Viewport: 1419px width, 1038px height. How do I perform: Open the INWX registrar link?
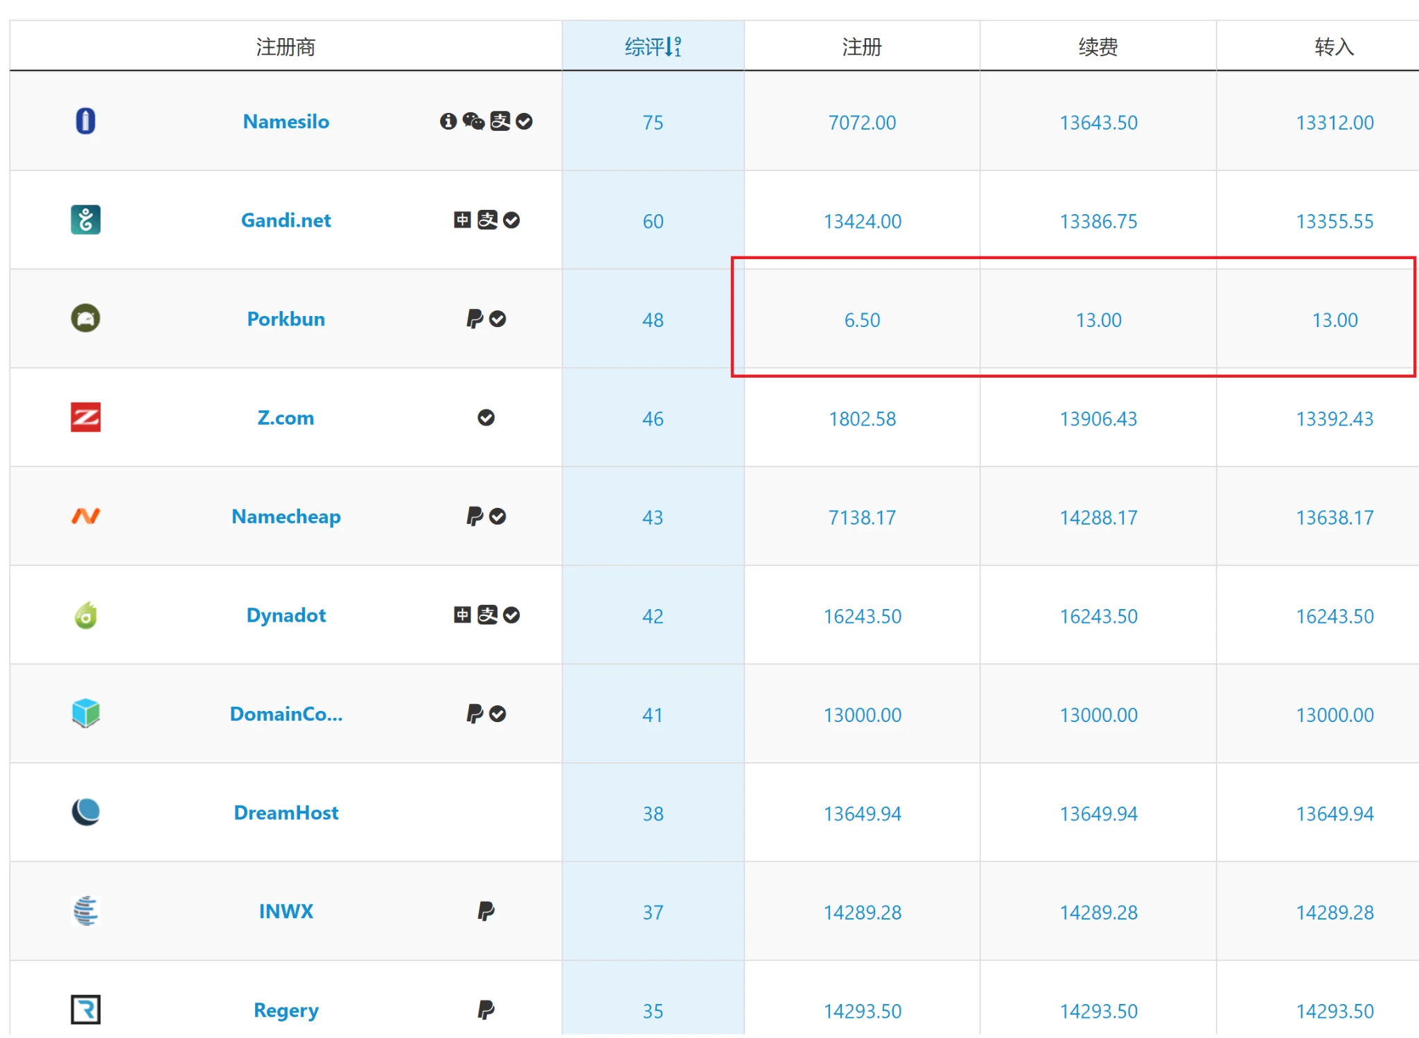[285, 911]
